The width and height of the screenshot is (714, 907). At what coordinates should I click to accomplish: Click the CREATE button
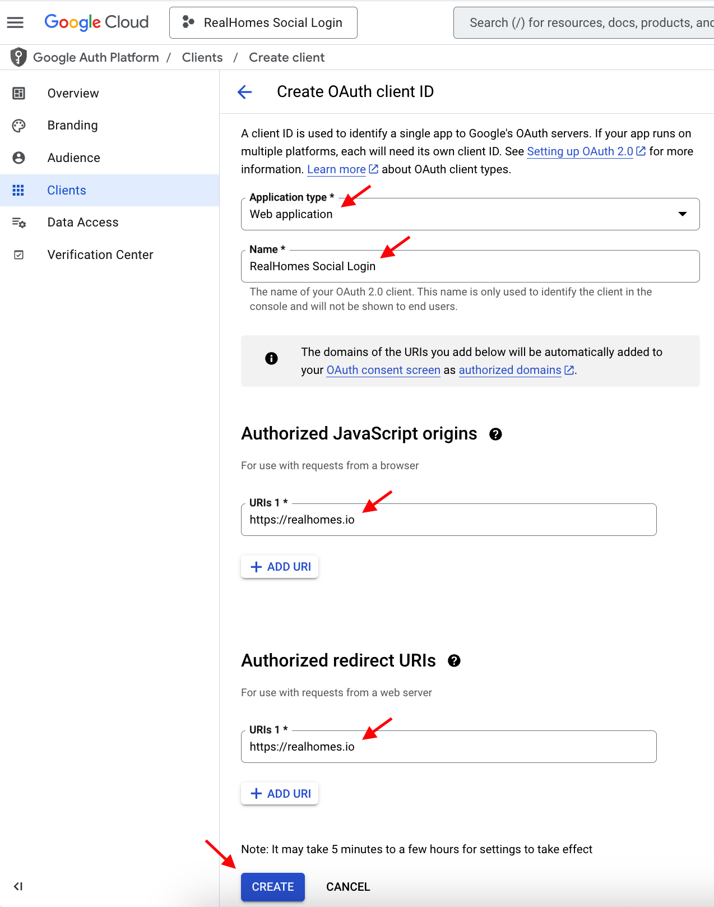coord(273,887)
